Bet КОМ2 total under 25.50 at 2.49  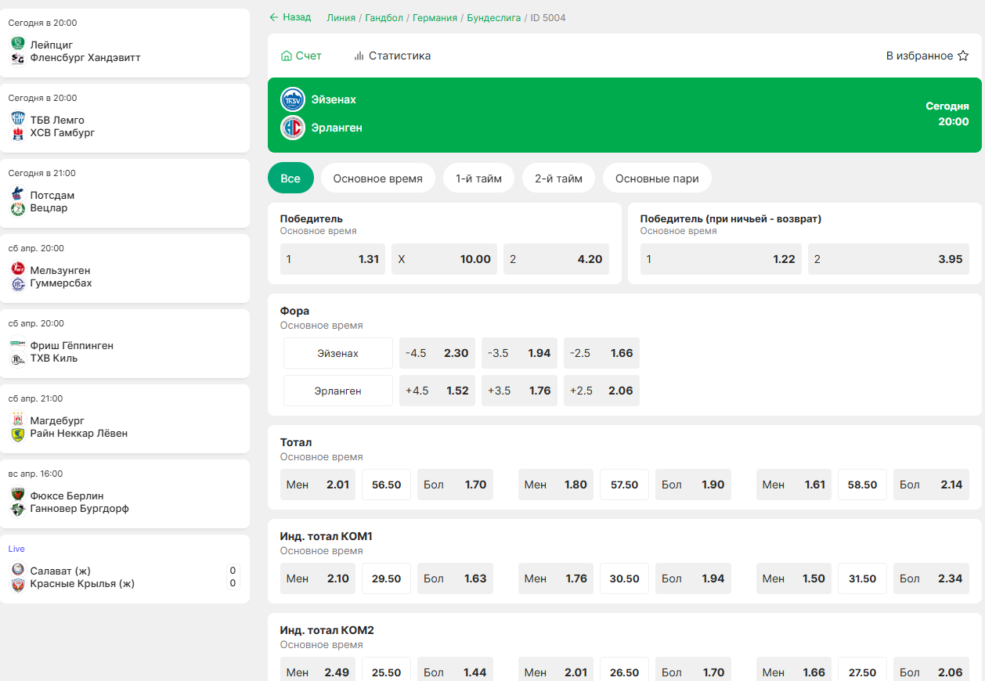tap(318, 669)
